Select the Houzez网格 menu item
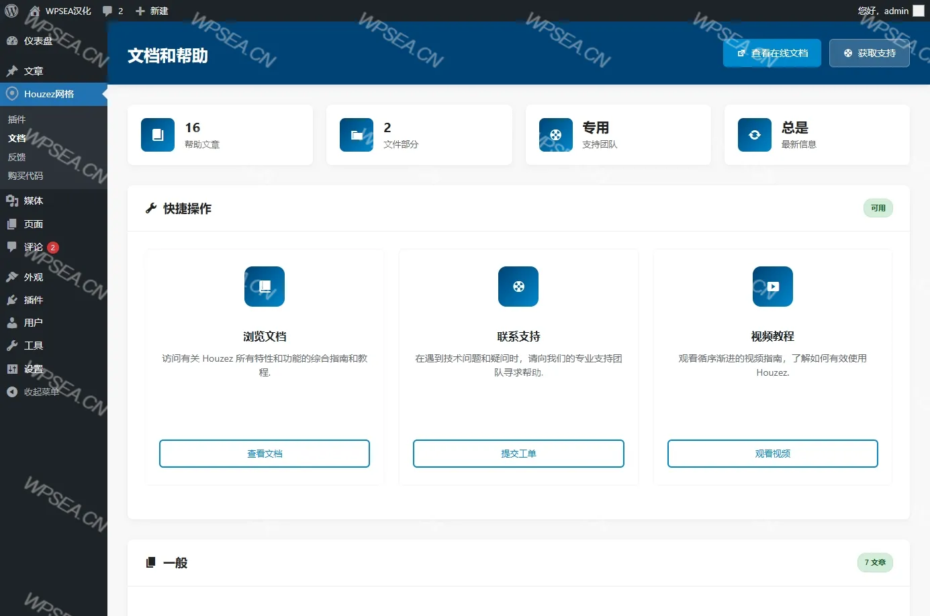 click(54, 94)
